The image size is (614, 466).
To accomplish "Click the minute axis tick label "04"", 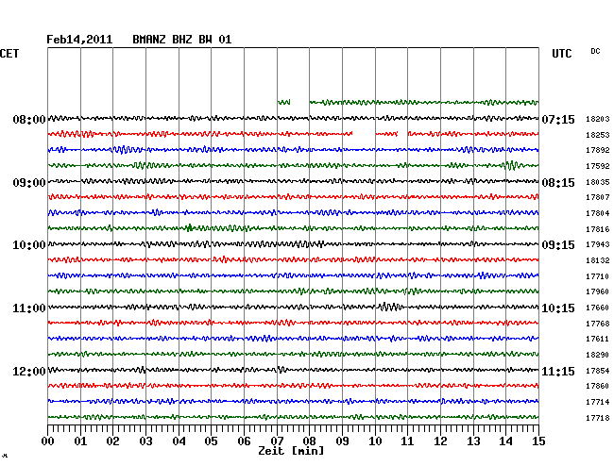I will tap(179, 441).
